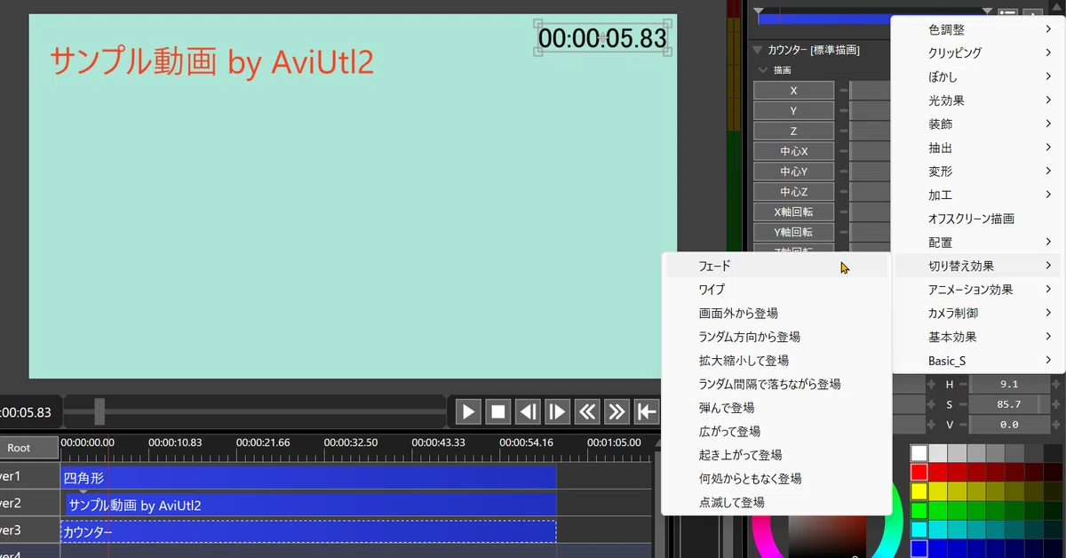
Task: Pick the white color swatch
Action: click(x=919, y=453)
